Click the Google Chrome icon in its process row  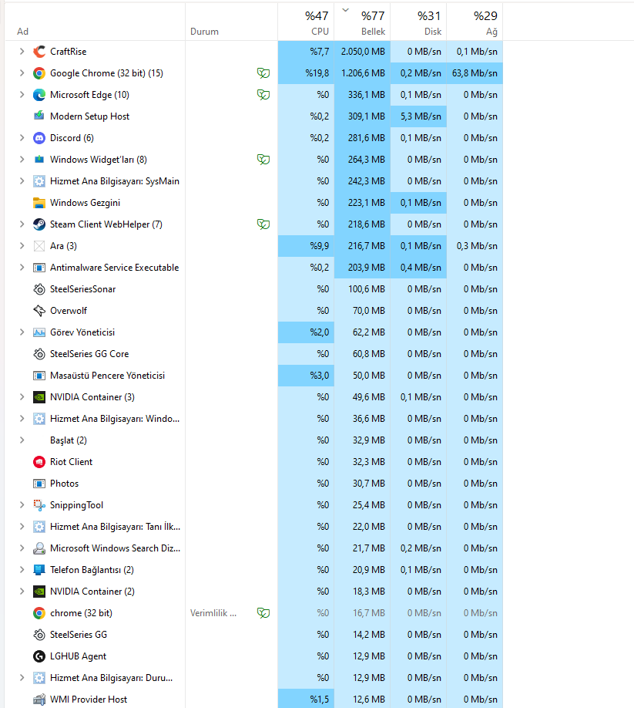click(x=39, y=73)
